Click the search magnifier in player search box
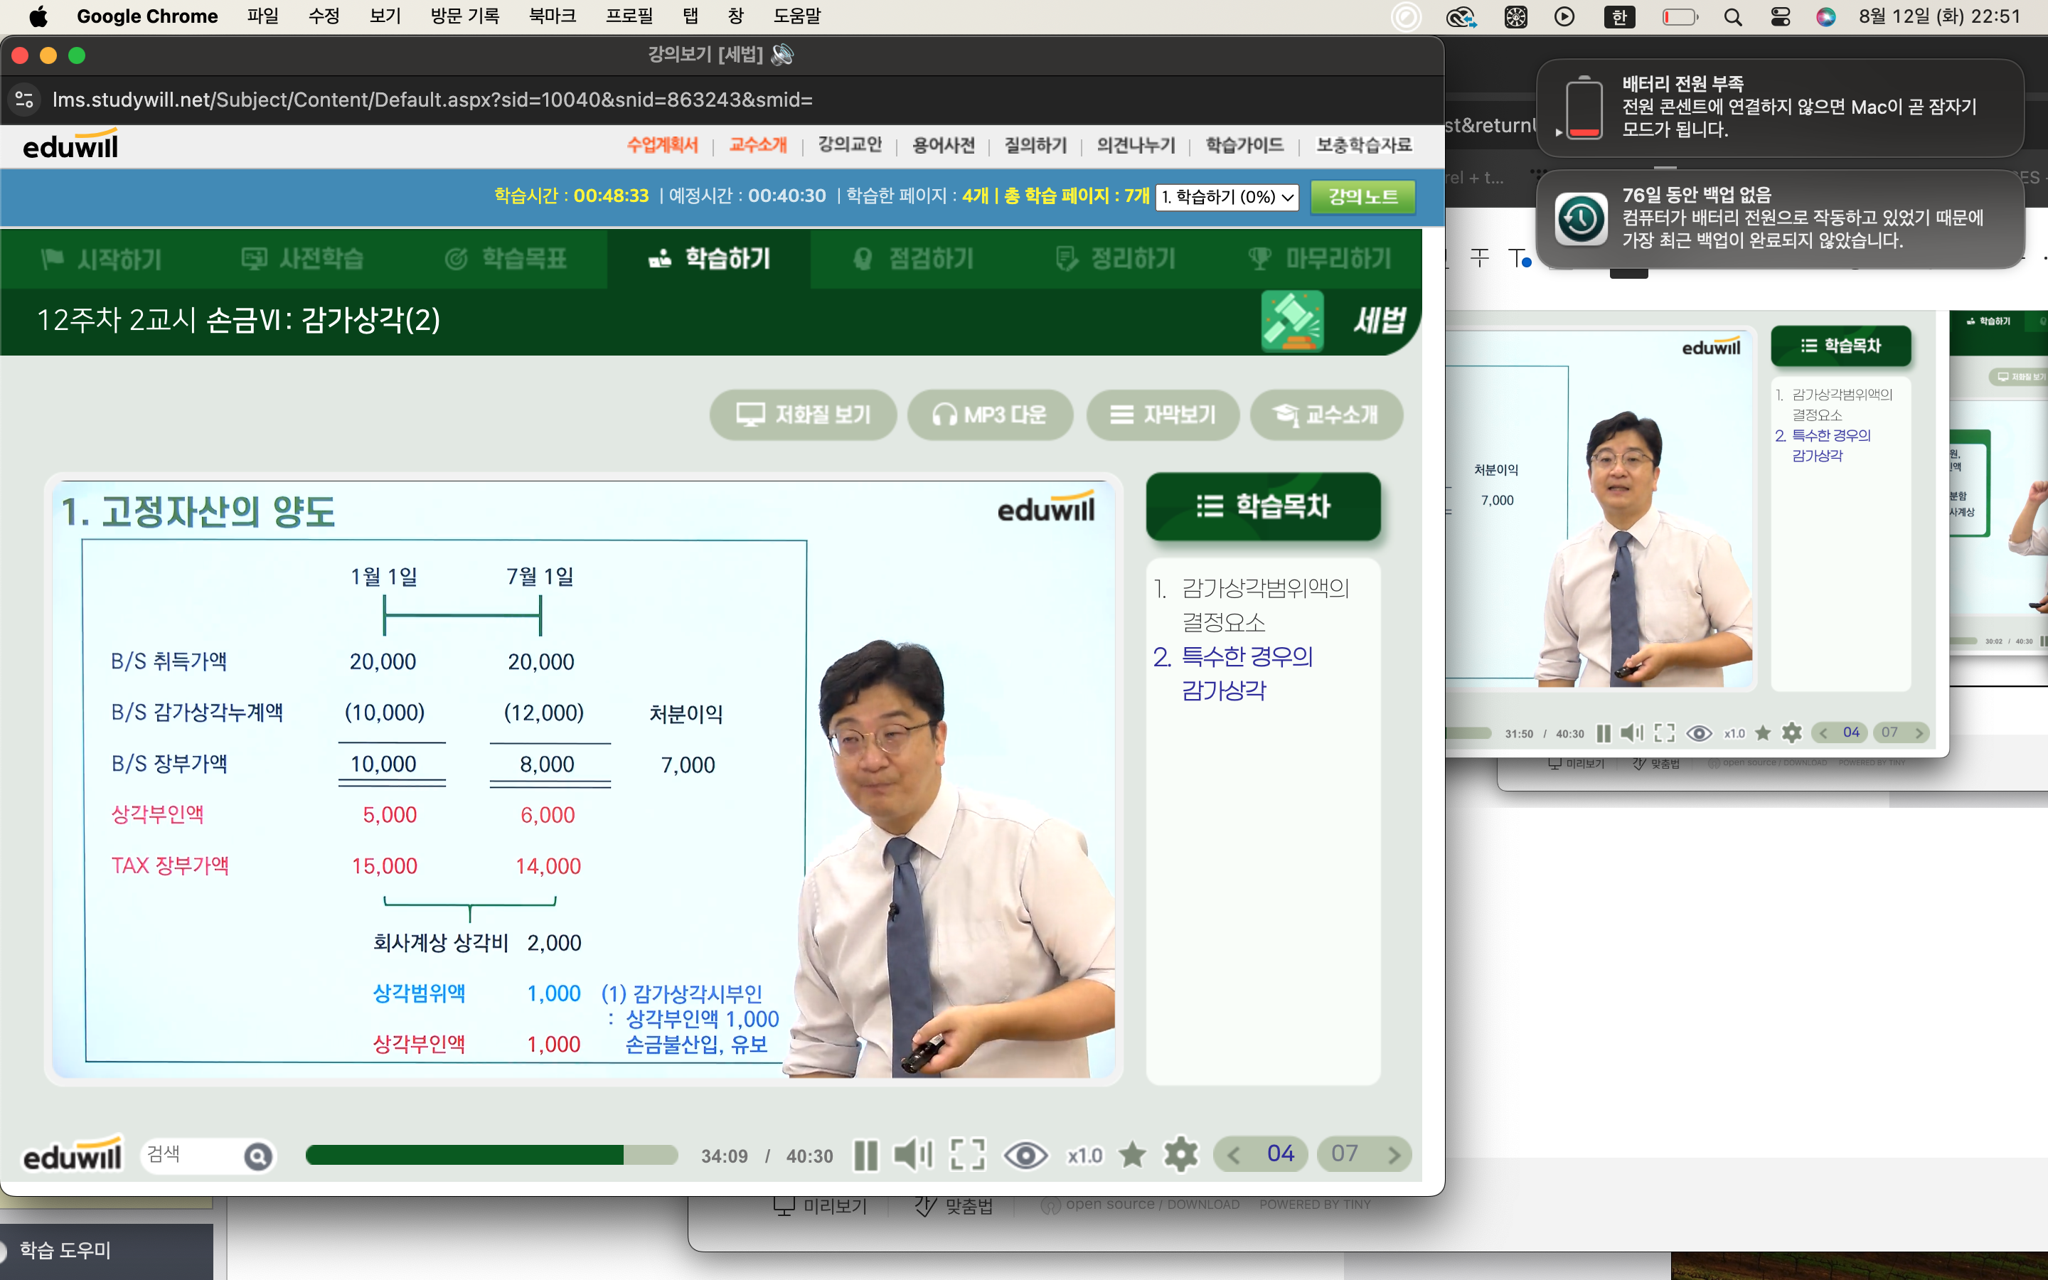The width and height of the screenshot is (2048, 1280). [258, 1156]
